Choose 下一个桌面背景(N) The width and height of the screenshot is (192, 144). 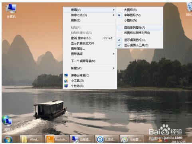(90, 61)
